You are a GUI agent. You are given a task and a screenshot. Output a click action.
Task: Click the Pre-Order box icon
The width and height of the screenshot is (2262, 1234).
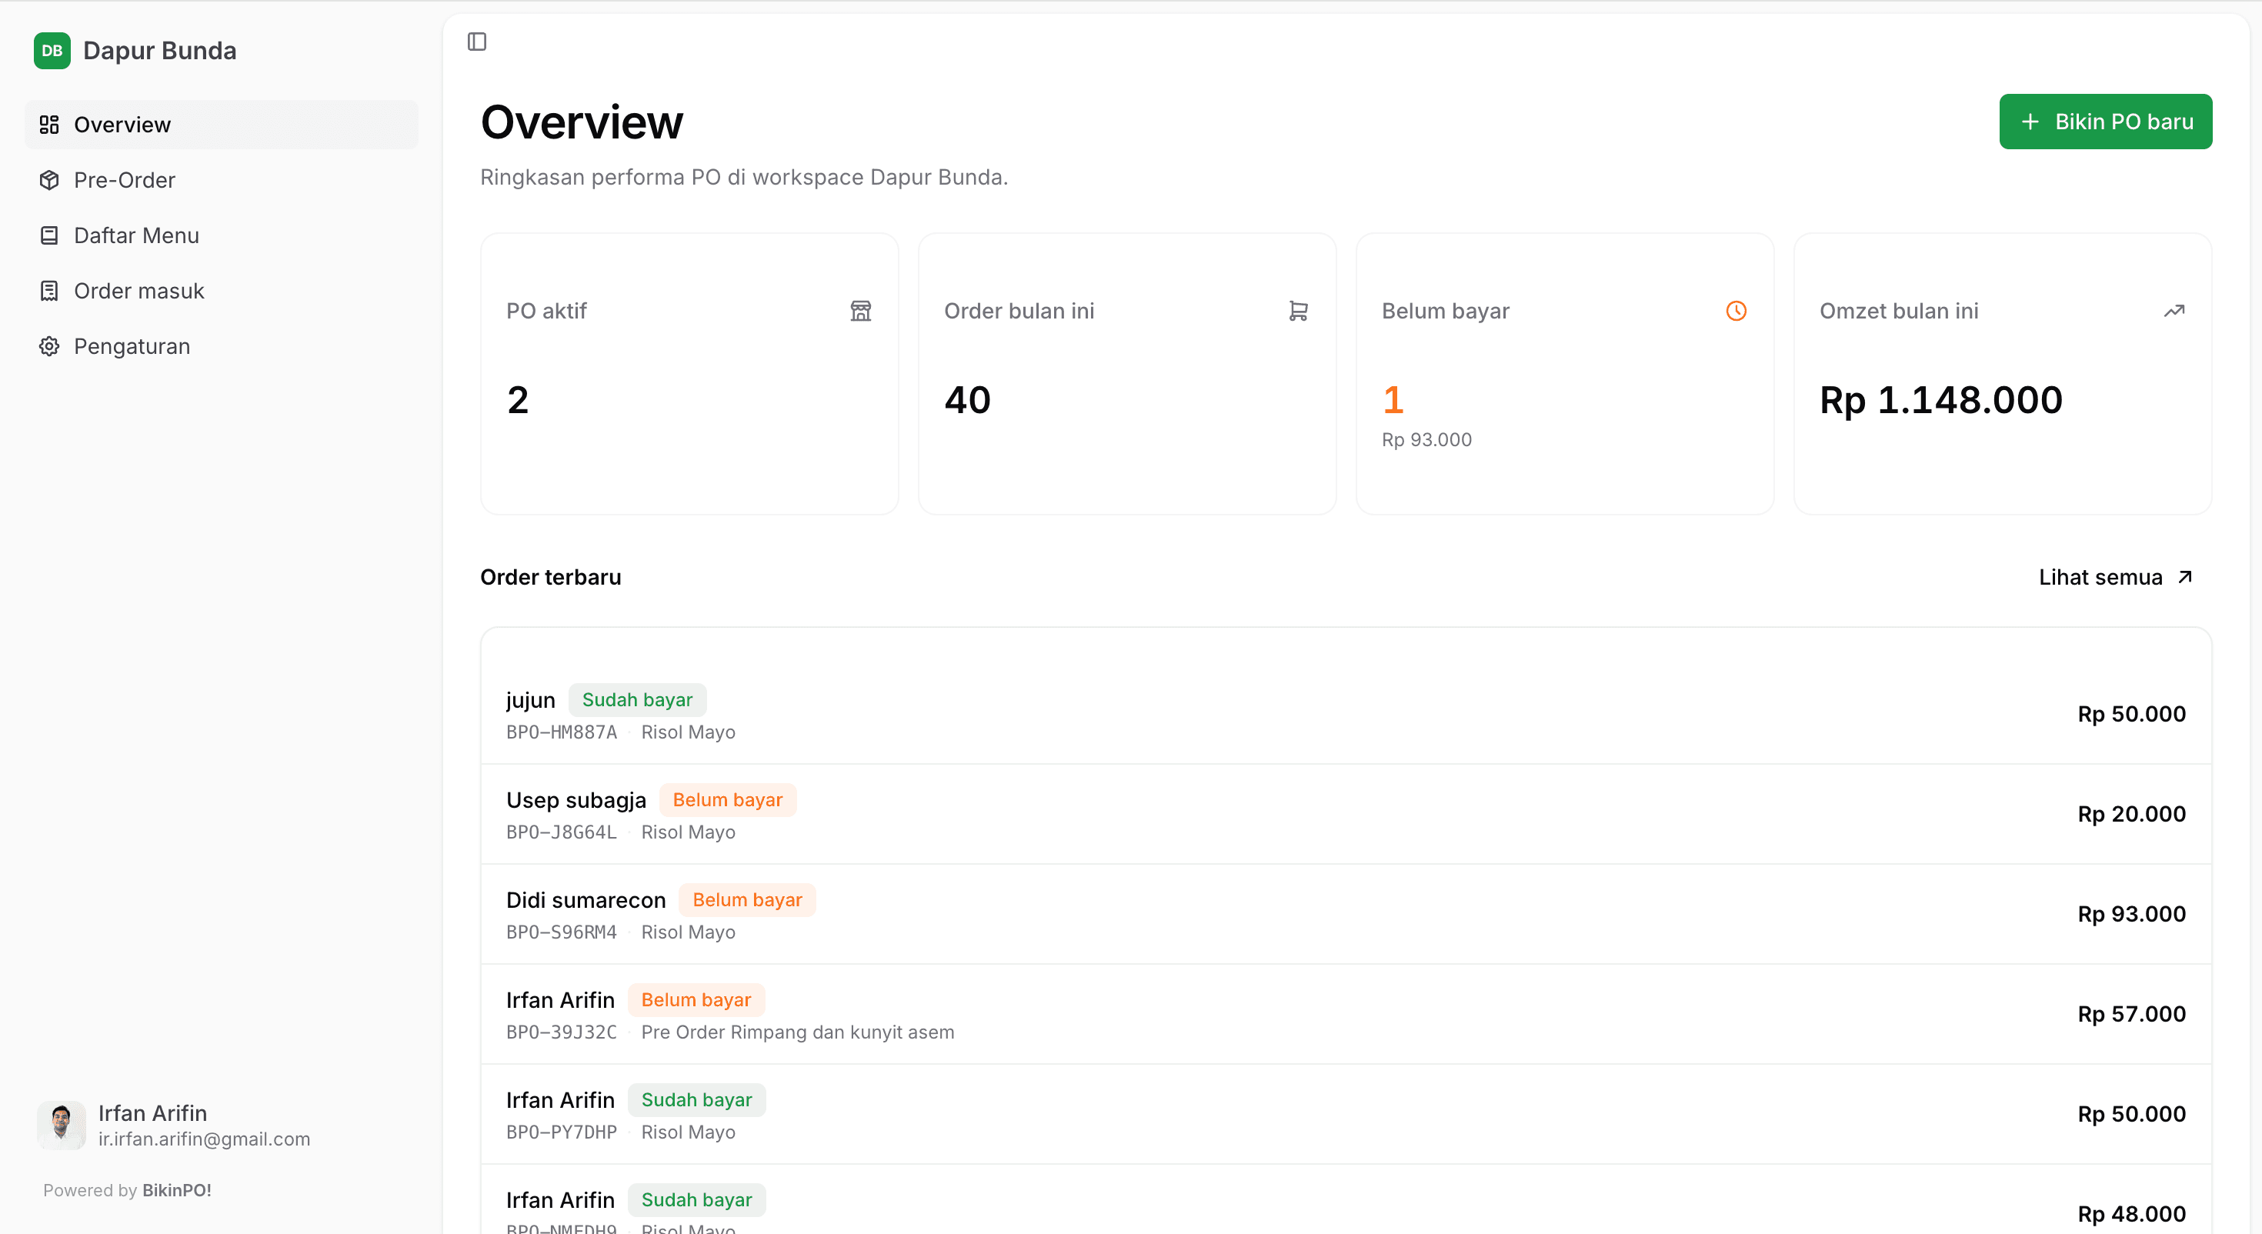(x=49, y=180)
